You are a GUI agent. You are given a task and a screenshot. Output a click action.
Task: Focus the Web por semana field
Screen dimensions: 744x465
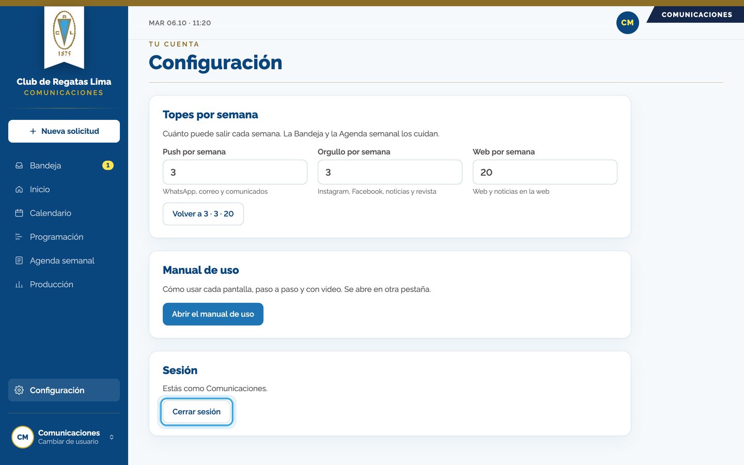click(545, 172)
